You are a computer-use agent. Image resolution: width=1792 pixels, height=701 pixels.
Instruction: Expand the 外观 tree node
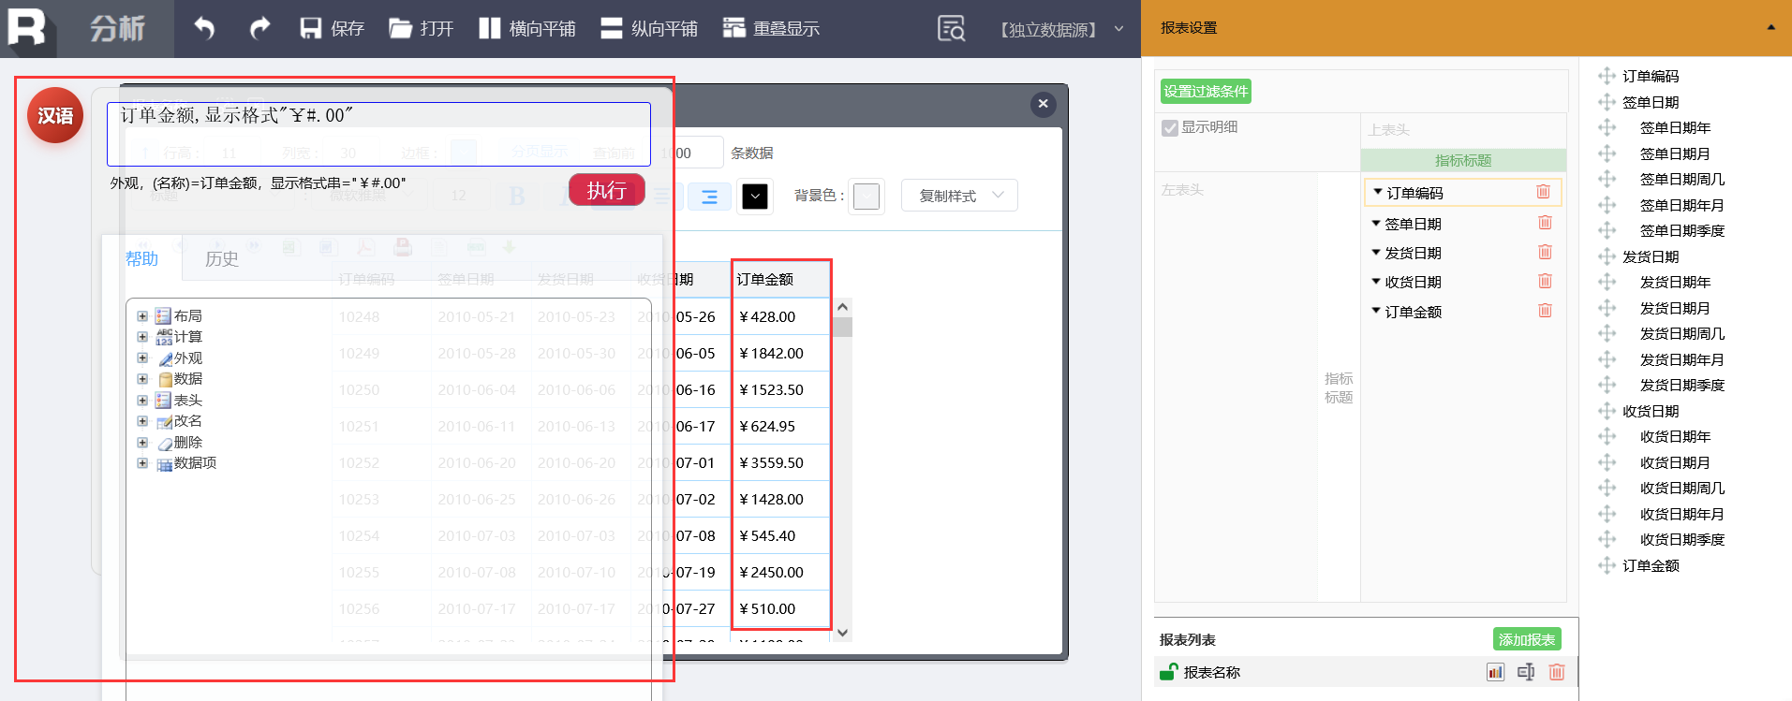tap(142, 358)
